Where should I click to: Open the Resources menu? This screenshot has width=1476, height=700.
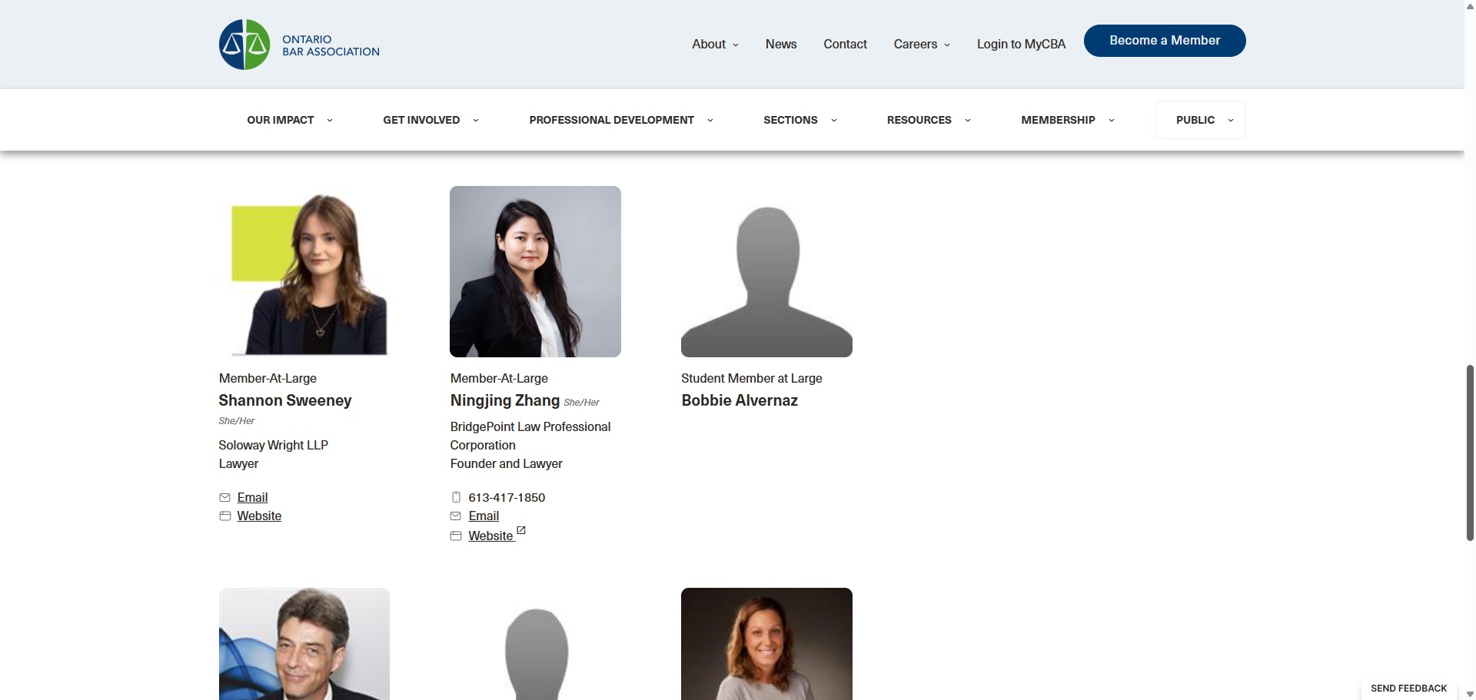[x=928, y=120]
